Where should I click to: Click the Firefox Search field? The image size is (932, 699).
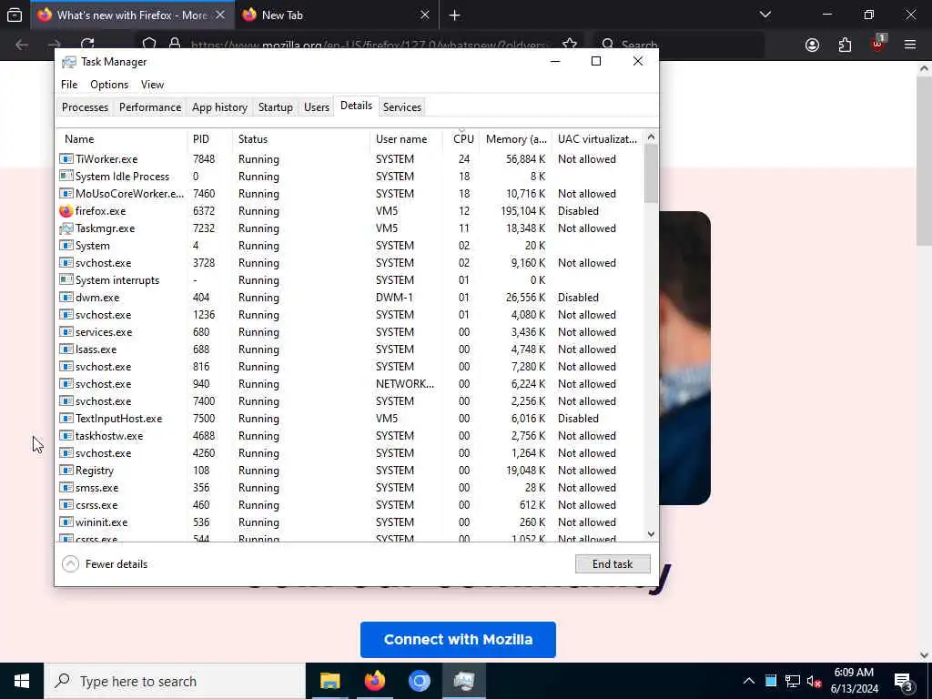pos(679,45)
